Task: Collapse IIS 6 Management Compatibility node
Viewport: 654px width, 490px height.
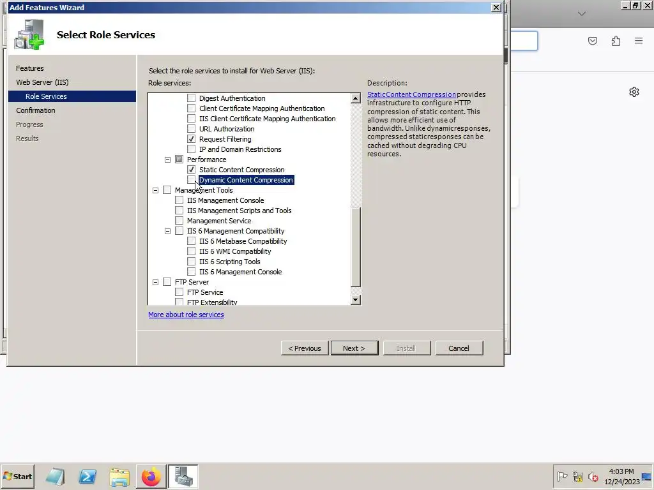Action: (x=168, y=231)
